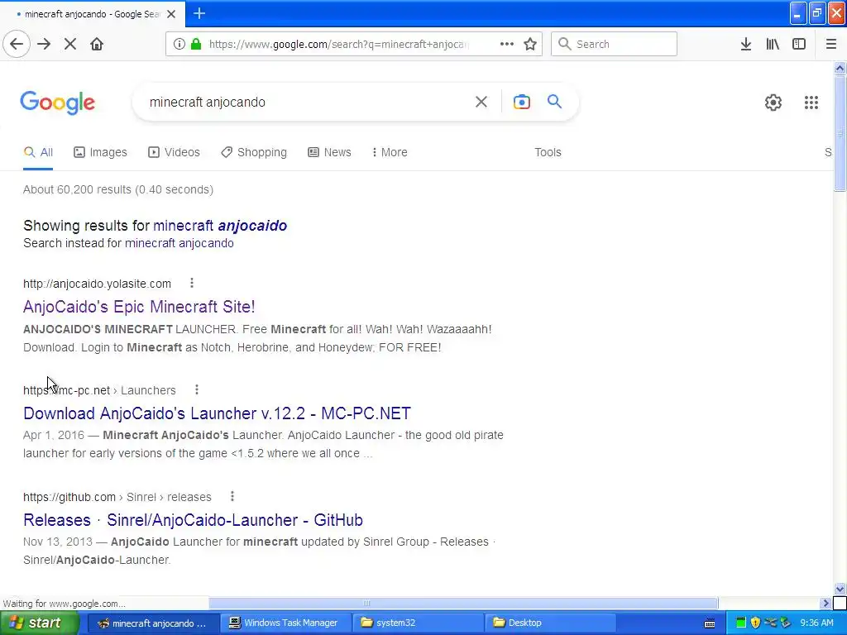The image size is (847, 635).
Task: Clear the Google search box with the X
Action: tap(481, 102)
